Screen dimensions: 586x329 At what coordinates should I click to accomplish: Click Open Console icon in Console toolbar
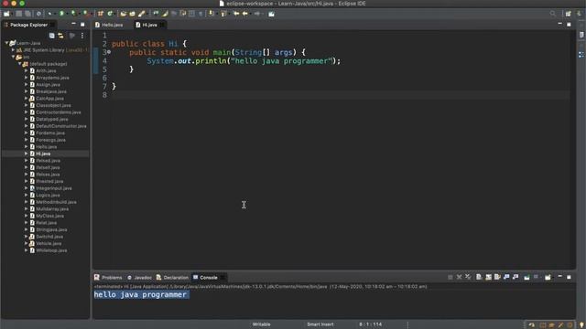pyautogui.click(x=548, y=277)
